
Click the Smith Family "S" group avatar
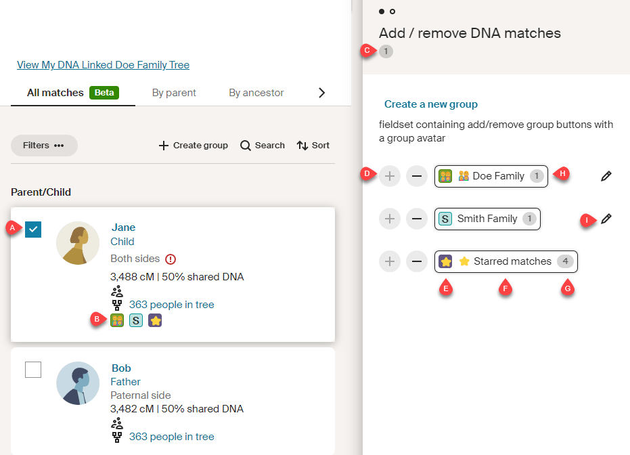click(445, 219)
